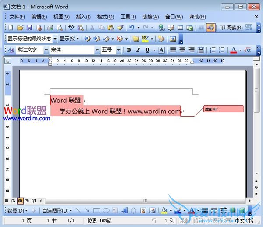Copy selection with copy icon
Image resolution: width=263 pixels, height=227 pixels.
click(x=101, y=27)
